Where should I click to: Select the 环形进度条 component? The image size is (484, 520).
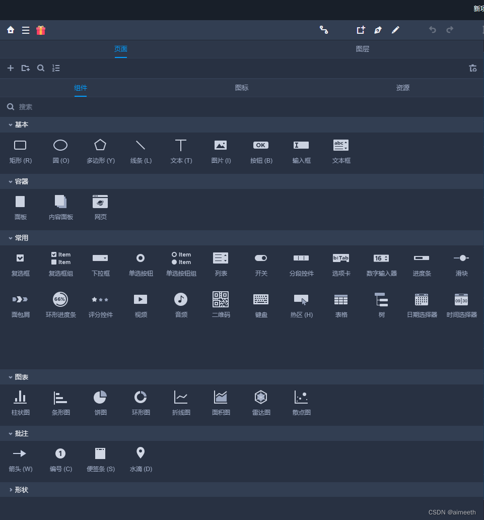(60, 305)
